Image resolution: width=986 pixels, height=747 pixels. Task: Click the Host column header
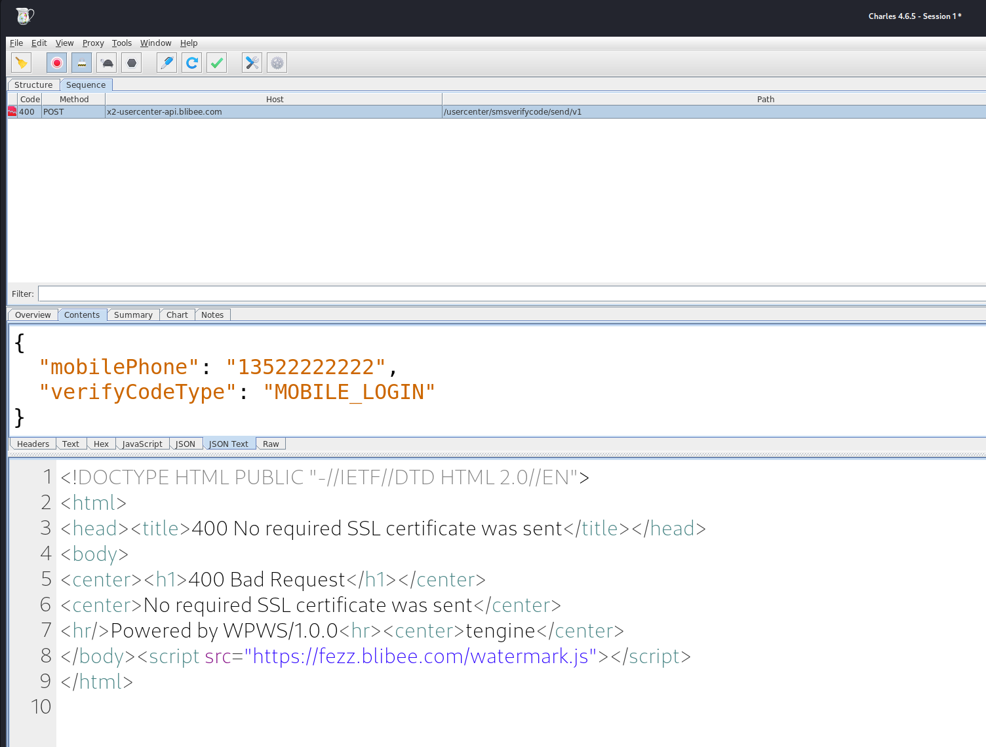(275, 100)
